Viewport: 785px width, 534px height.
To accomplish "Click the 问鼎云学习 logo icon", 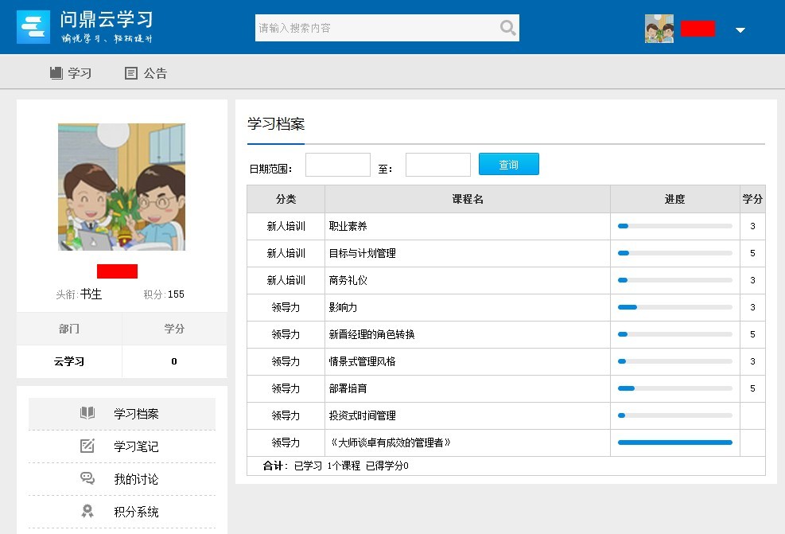I will coord(33,28).
